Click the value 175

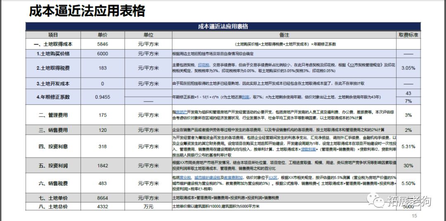point(103,115)
